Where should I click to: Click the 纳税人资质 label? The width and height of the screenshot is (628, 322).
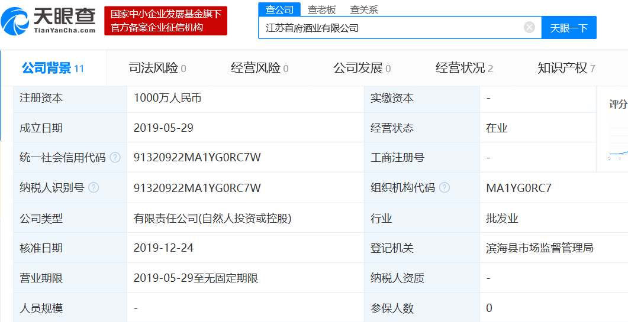tap(397, 278)
